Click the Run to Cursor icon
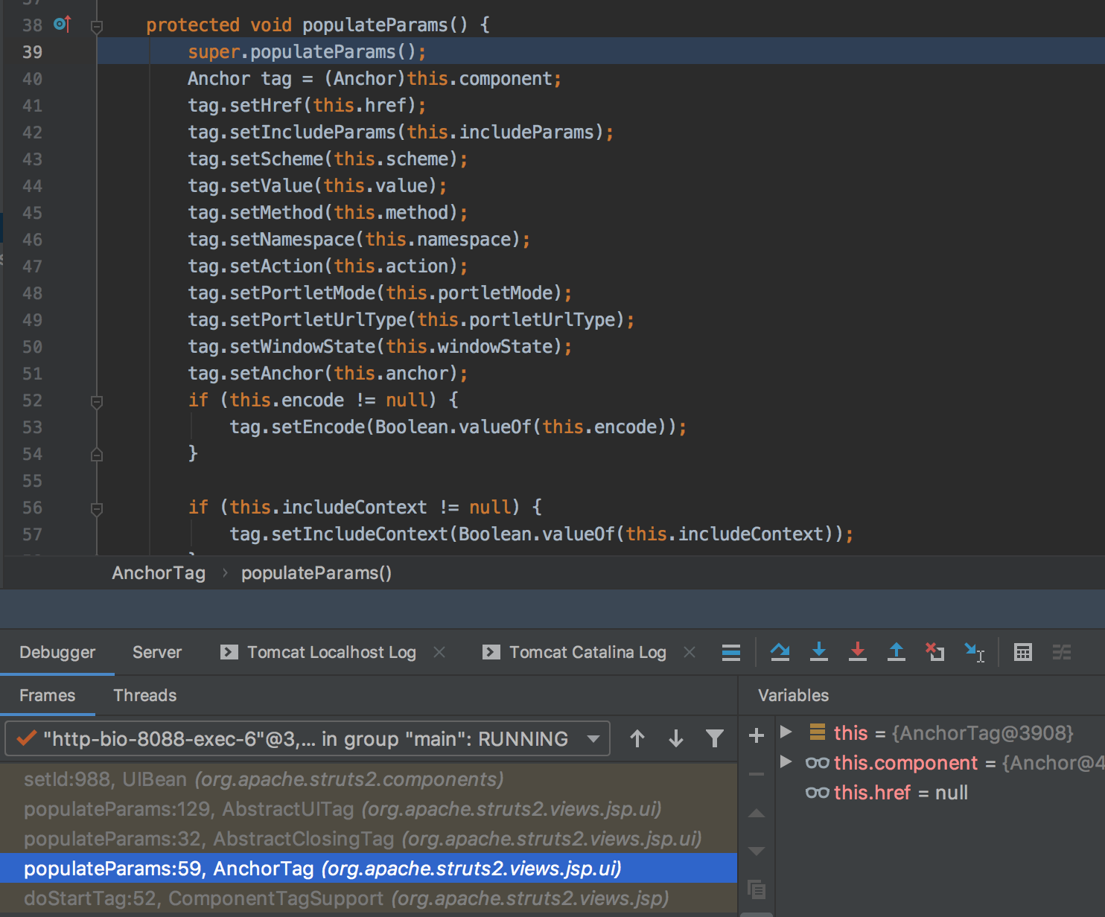Viewport: 1105px width, 917px height. (975, 652)
